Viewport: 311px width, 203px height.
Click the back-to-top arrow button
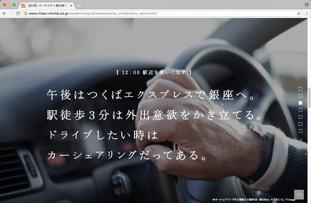tap(299, 195)
